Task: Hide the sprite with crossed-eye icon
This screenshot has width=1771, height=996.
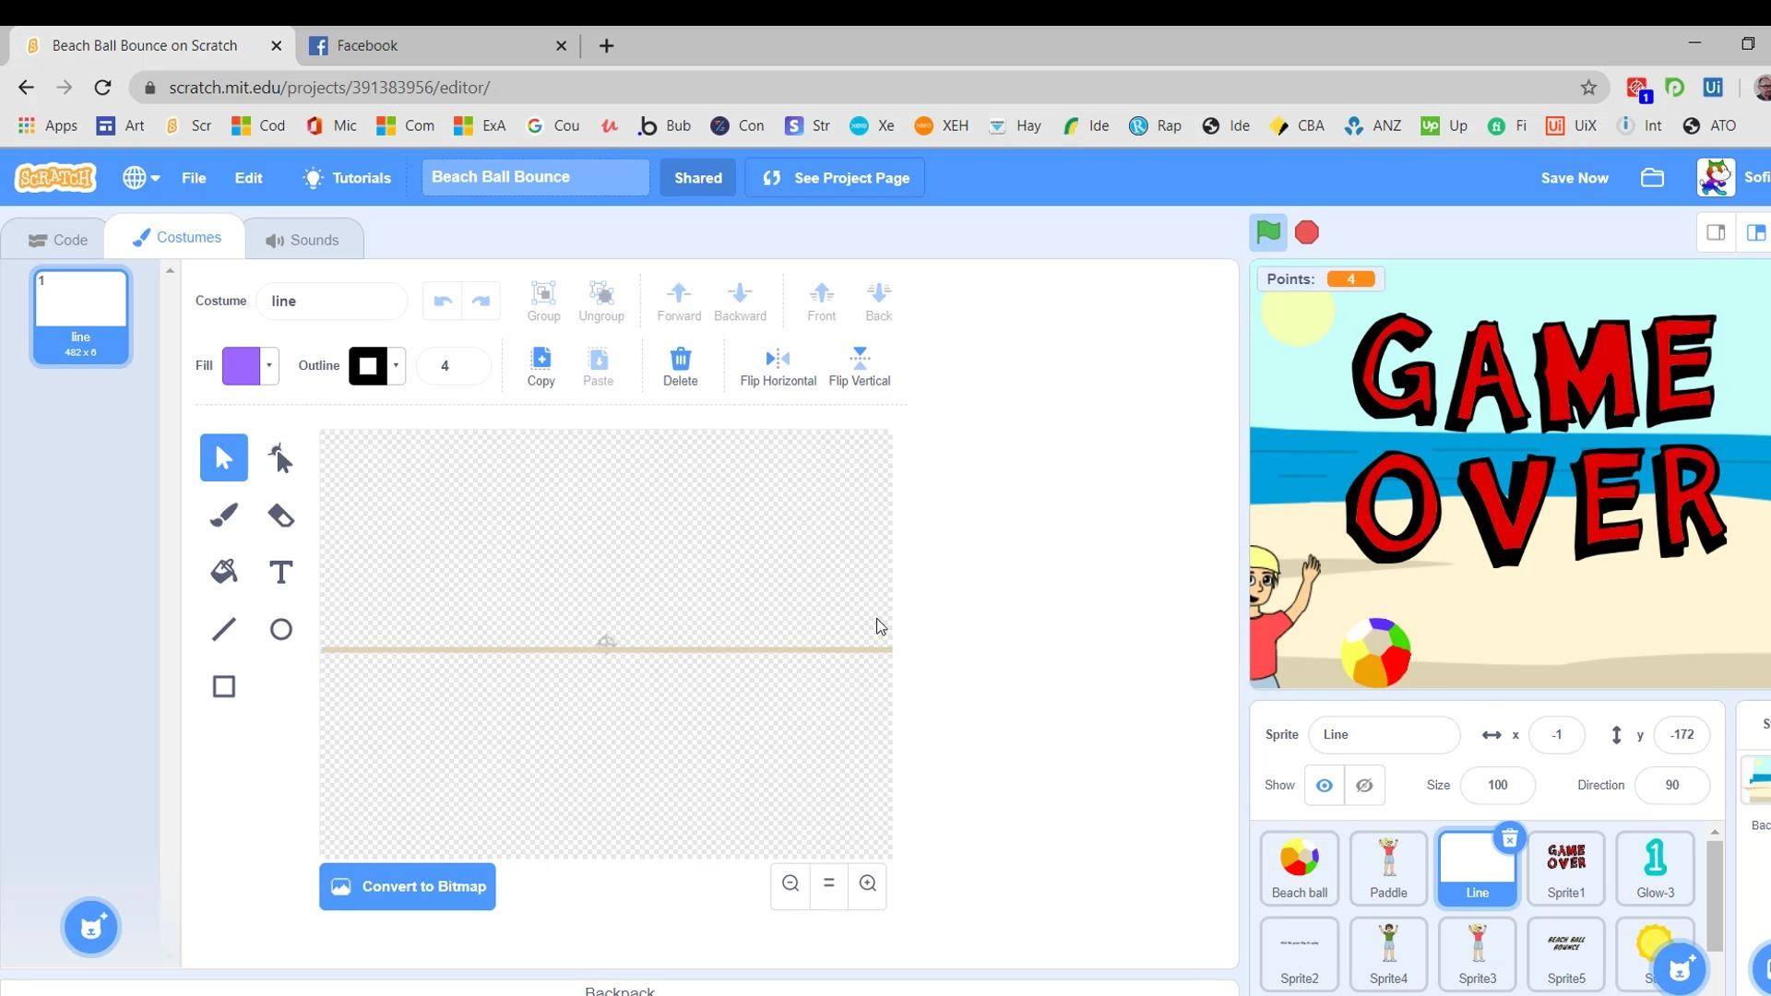Action: [1364, 786]
